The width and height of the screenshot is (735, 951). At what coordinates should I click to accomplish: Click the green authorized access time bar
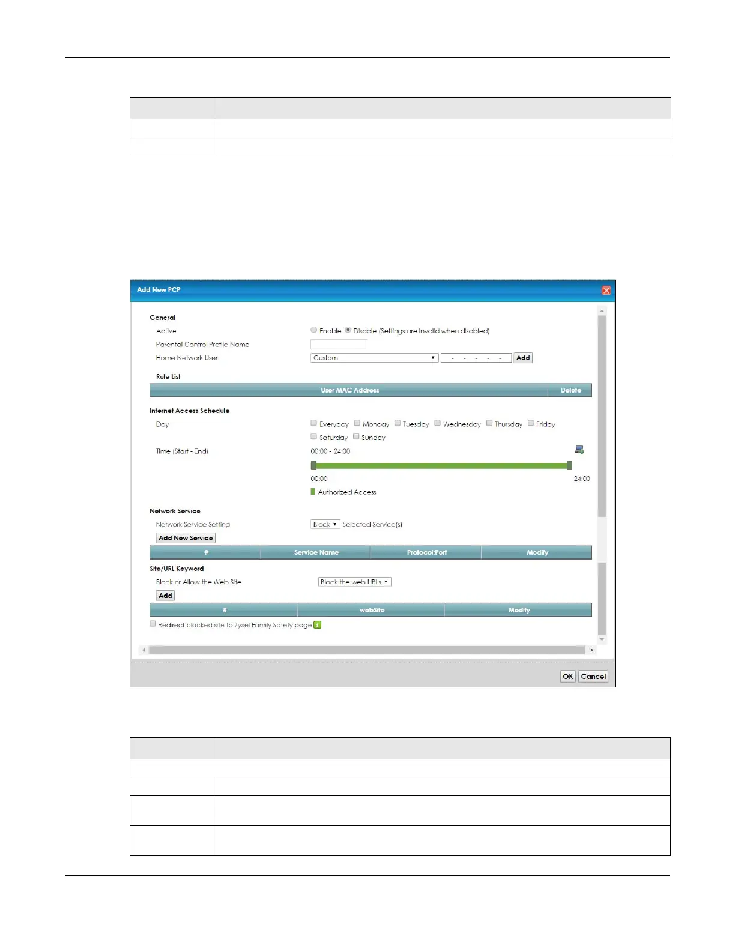click(441, 465)
